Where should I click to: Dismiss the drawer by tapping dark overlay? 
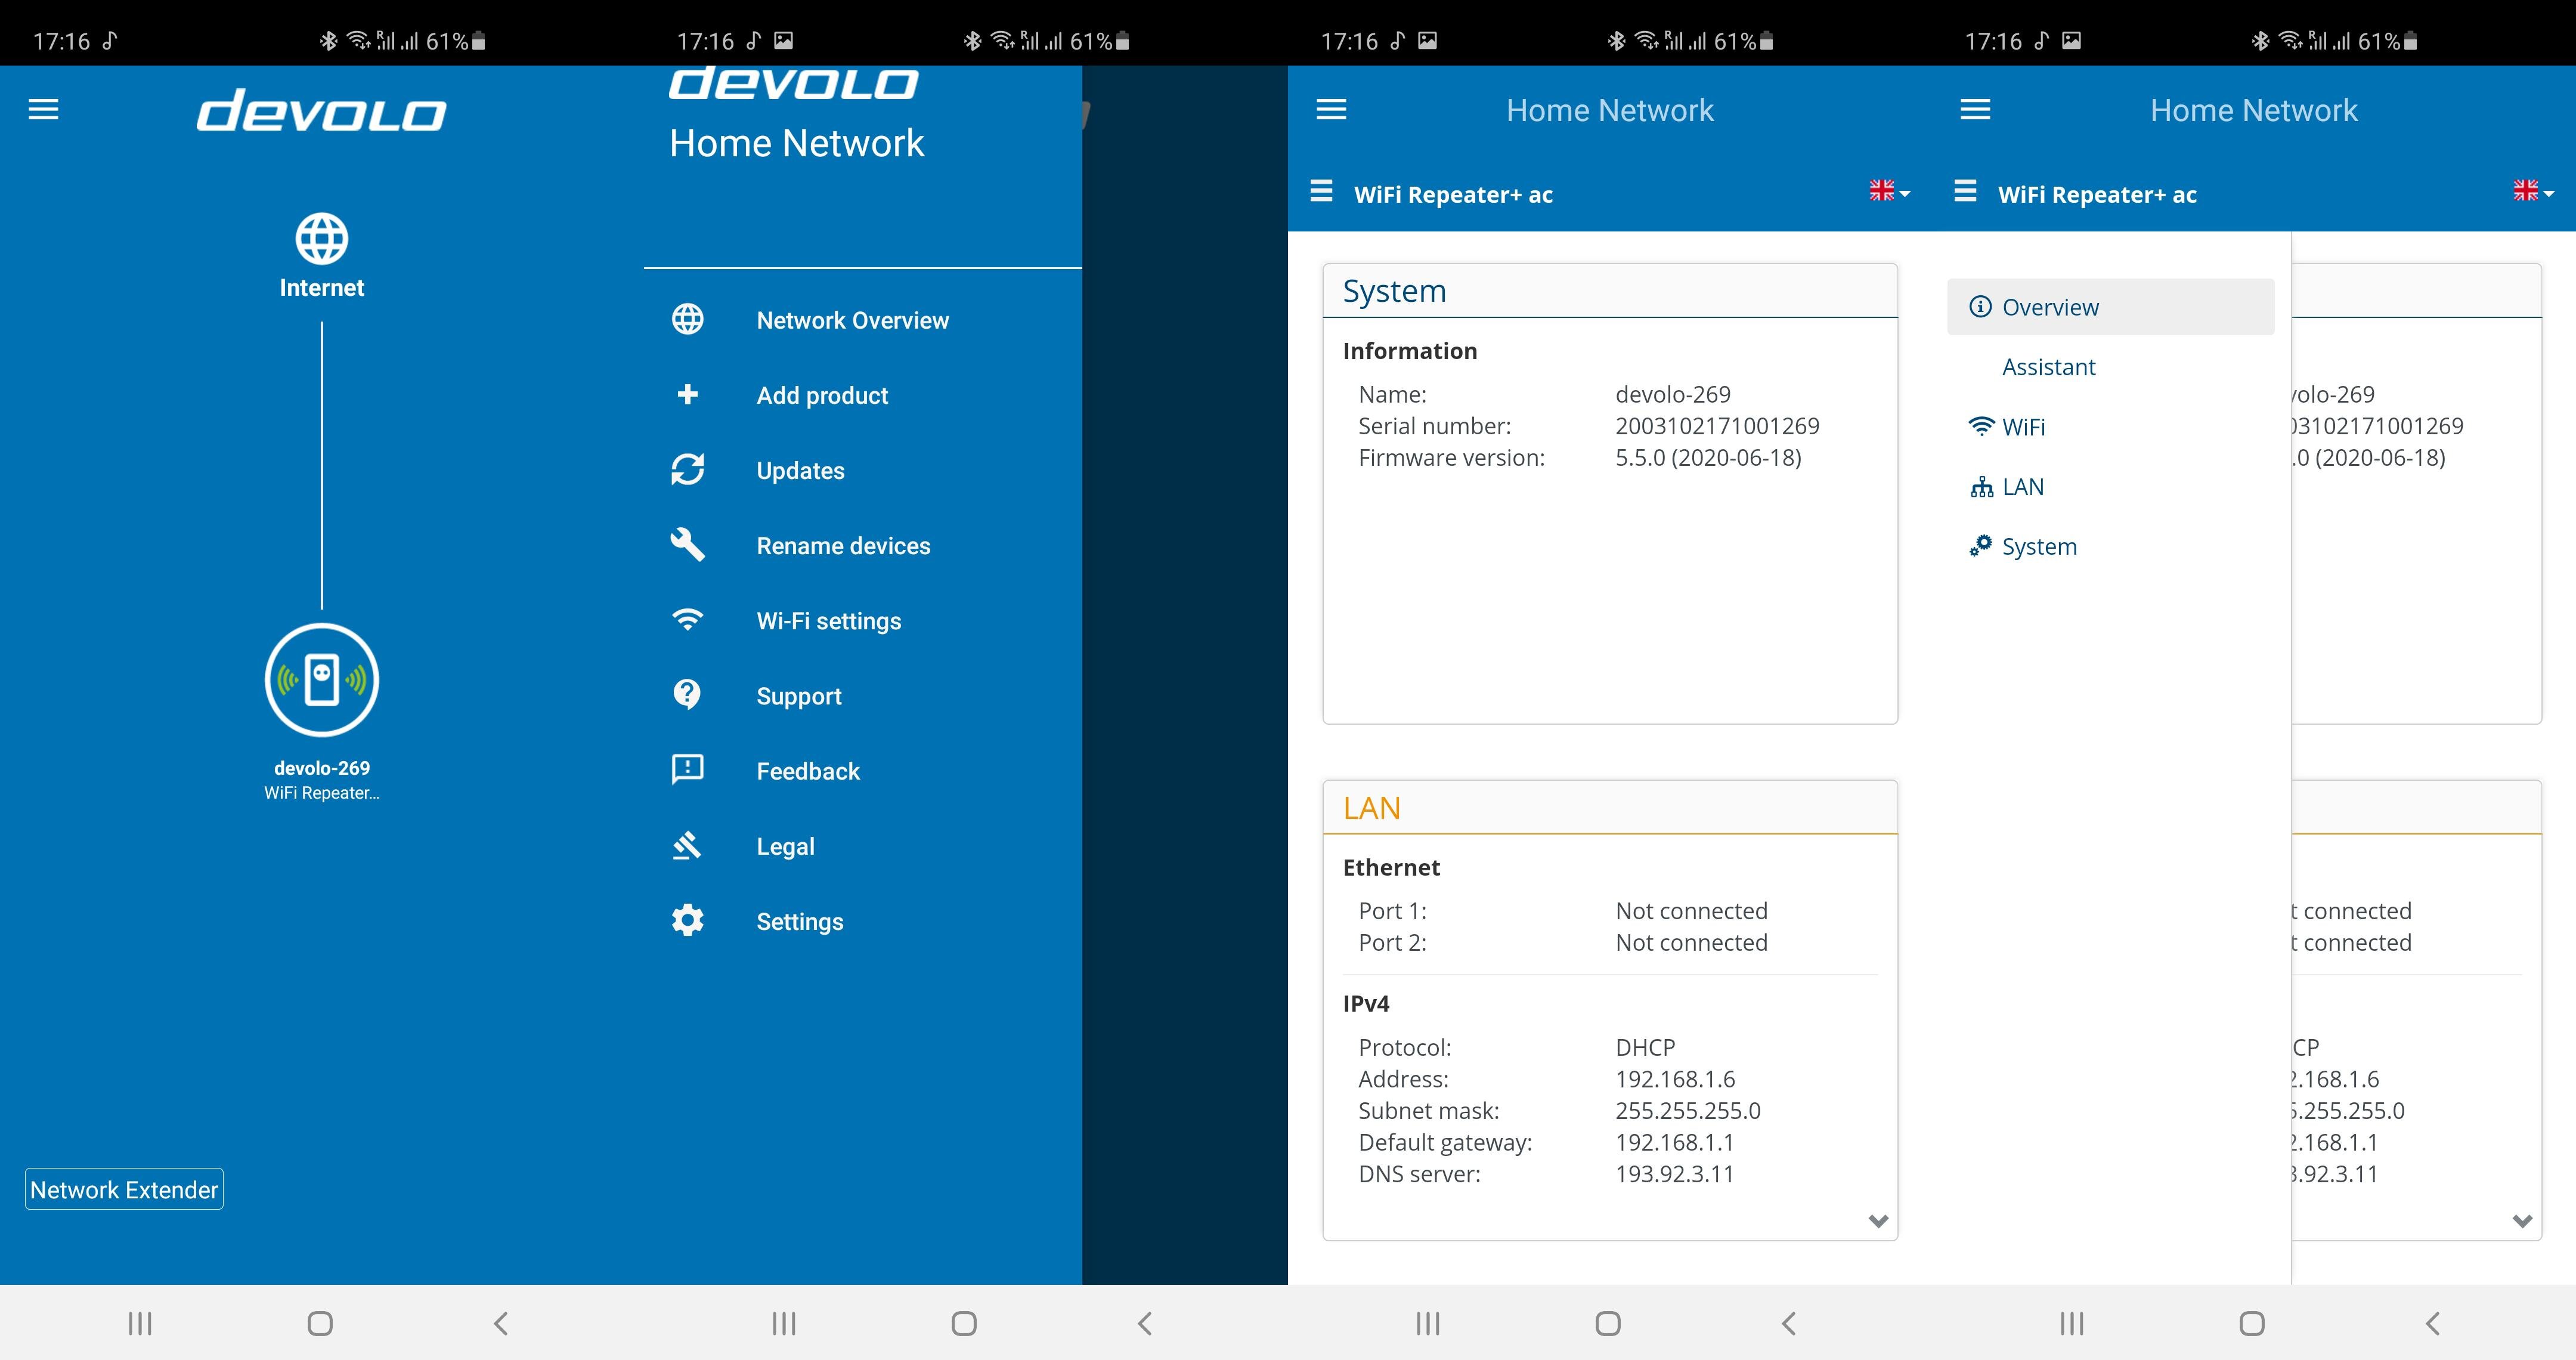click(x=1185, y=675)
